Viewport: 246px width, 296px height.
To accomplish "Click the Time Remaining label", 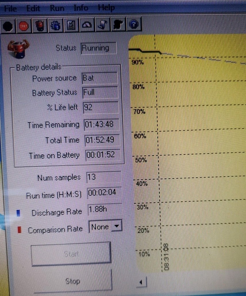I will 54,125.
